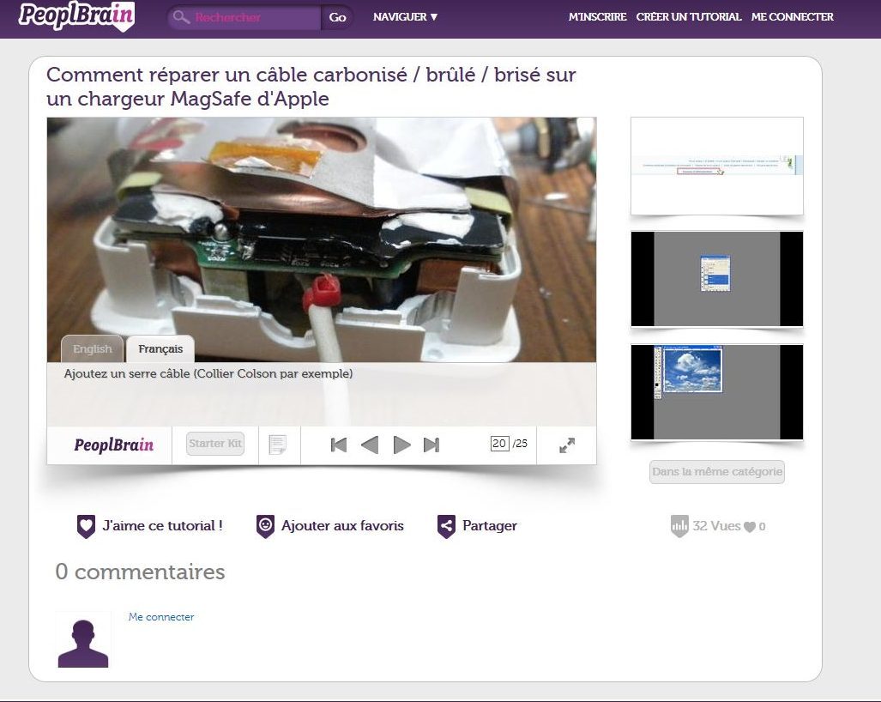The height and width of the screenshot is (702, 881).
Task: Jump to the first slide
Action: tap(339, 445)
